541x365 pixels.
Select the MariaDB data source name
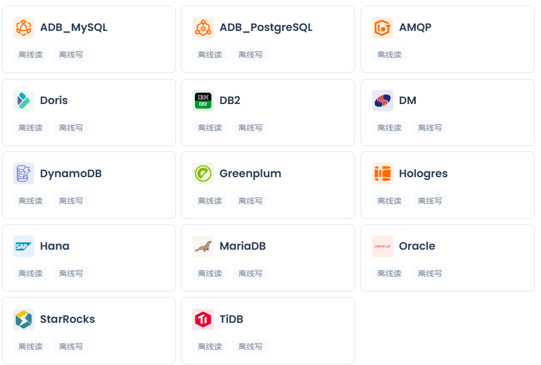[242, 246]
